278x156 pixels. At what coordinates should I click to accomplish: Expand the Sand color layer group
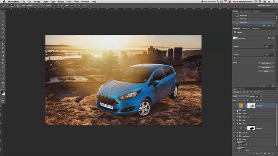click(x=238, y=136)
